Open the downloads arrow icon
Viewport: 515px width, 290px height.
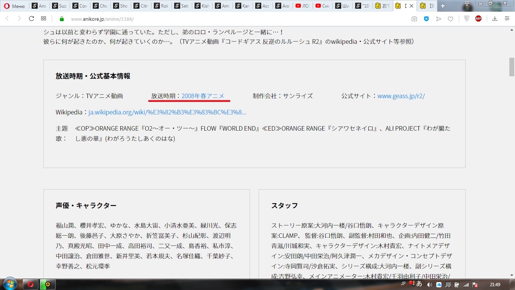tap(495, 19)
